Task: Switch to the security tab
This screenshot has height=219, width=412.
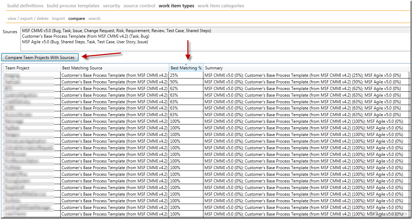Action: (x=111, y=6)
